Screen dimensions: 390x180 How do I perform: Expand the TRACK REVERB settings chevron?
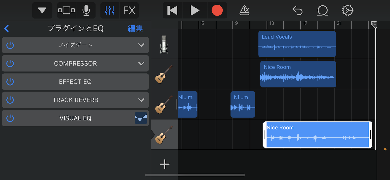[141, 100]
